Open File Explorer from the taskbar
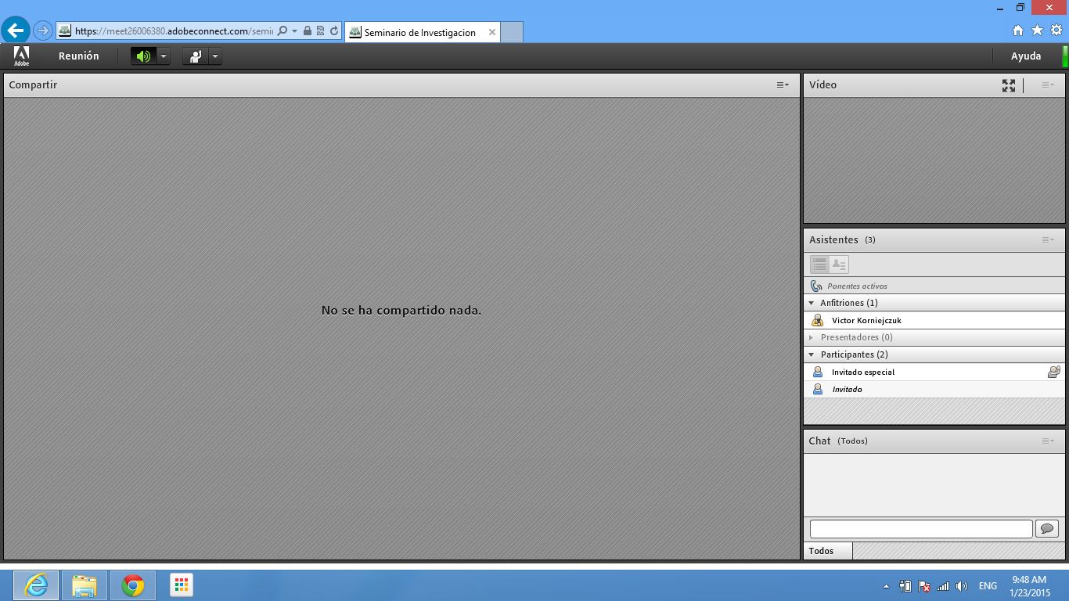The width and height of the screenshot is (1069, 601). pos(85,585)
